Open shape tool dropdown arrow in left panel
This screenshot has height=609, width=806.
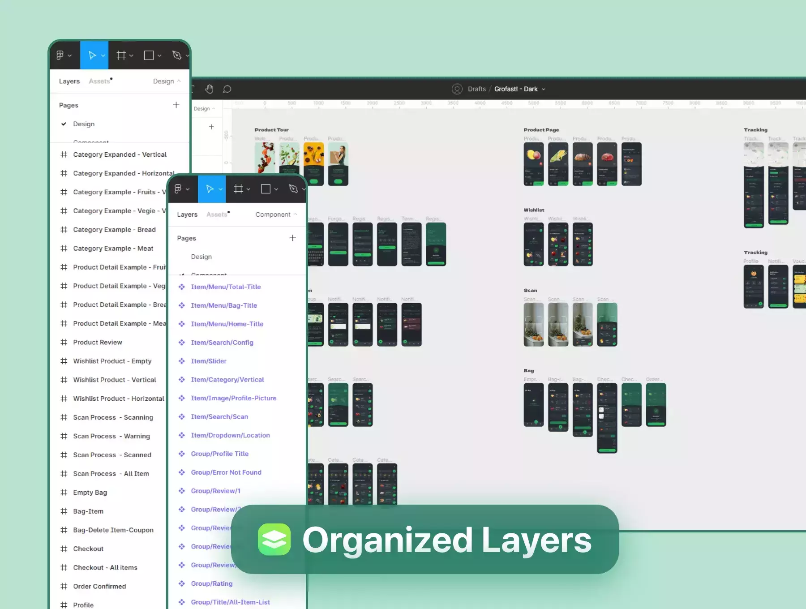(159, 56)
